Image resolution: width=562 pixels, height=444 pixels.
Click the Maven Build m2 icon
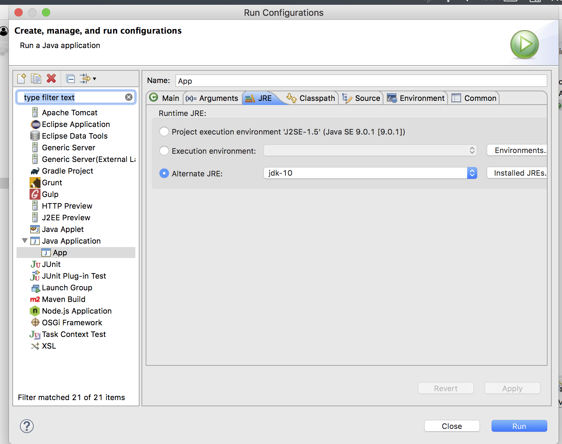35,299
